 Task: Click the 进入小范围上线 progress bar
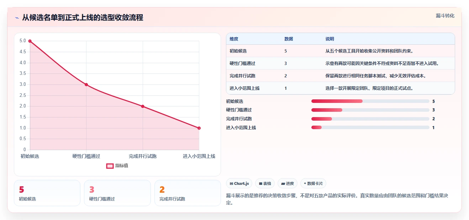click(x=370, y=127)
